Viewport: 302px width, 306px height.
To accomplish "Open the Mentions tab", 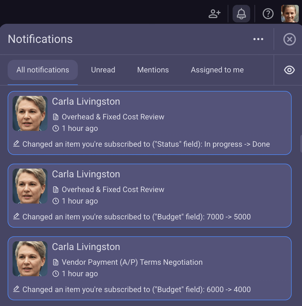I will tap(153, 70).
